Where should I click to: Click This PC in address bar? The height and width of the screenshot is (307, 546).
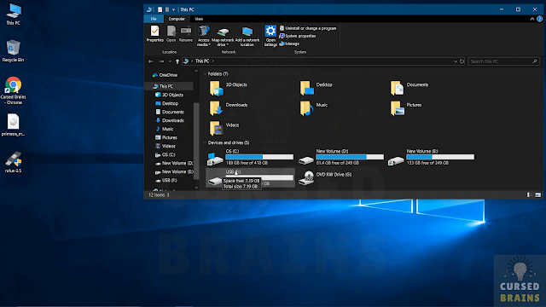tap(202, 61)
